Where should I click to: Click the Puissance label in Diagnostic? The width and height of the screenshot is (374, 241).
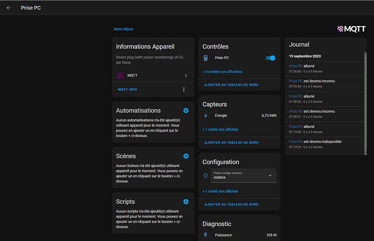pyautogui.click(x=223, y=235)
